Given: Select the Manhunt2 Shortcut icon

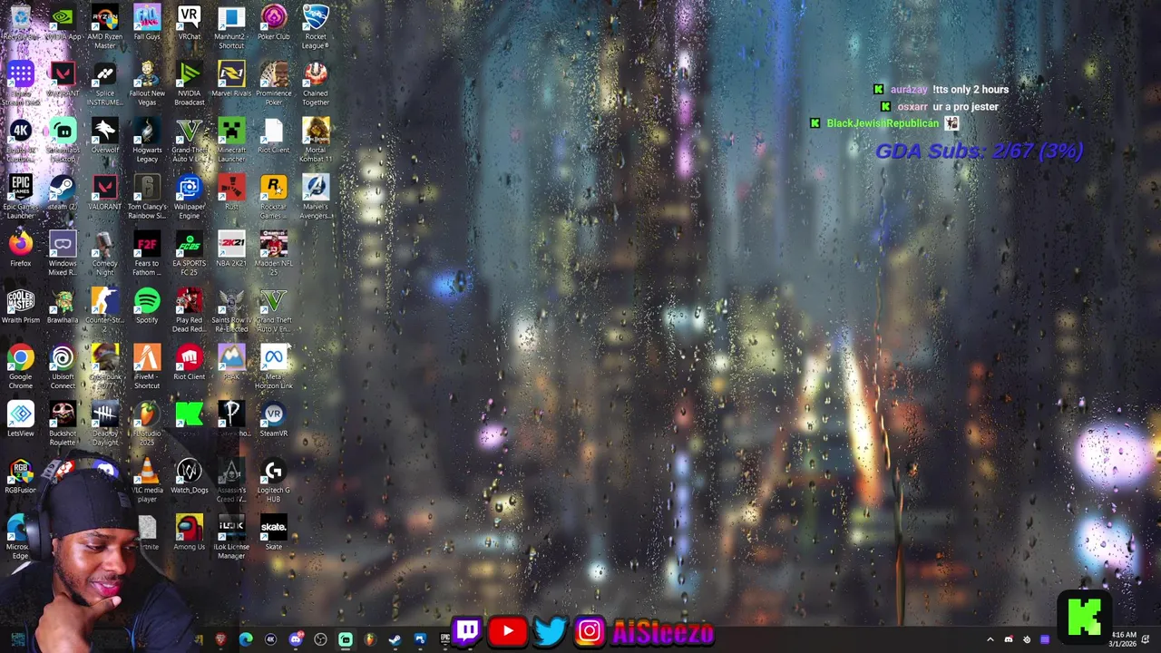Looking at the screenshot, I should 231,26.
